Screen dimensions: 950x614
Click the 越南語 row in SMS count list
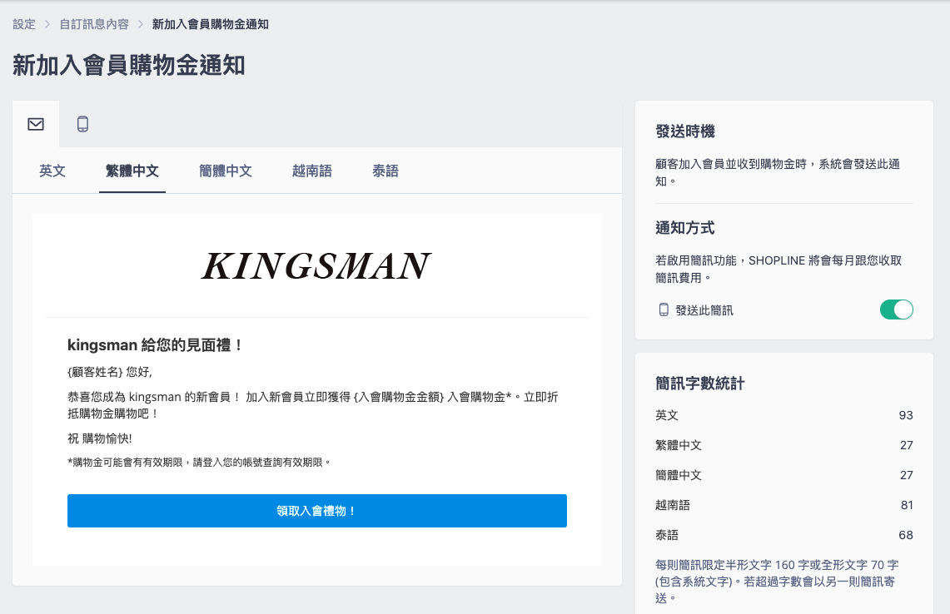coord(784,505)
